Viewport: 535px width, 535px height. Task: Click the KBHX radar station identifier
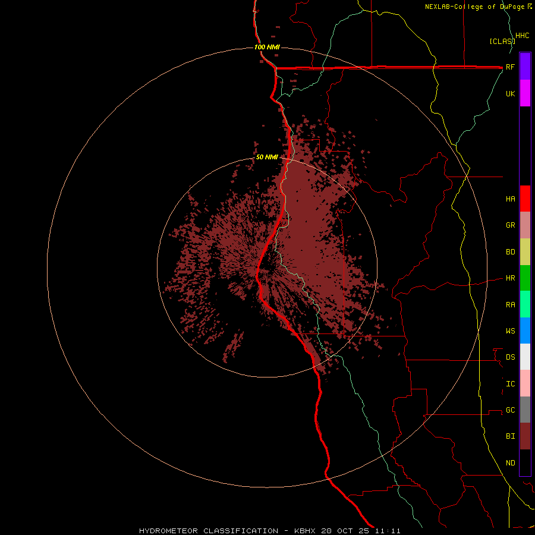(304, 531)
